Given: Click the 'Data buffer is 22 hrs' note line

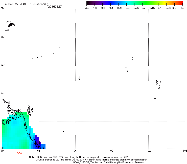Looking at the screenshot, I should (91, 160).
